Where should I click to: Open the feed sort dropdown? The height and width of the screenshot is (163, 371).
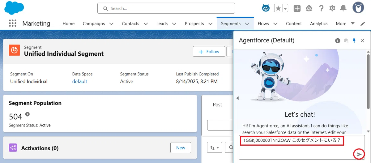(x=214, y=148)
